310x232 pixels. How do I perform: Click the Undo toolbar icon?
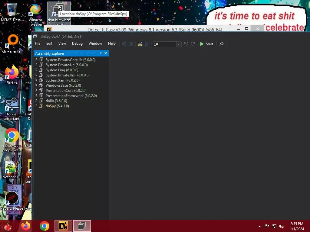(x=186, y=44)
